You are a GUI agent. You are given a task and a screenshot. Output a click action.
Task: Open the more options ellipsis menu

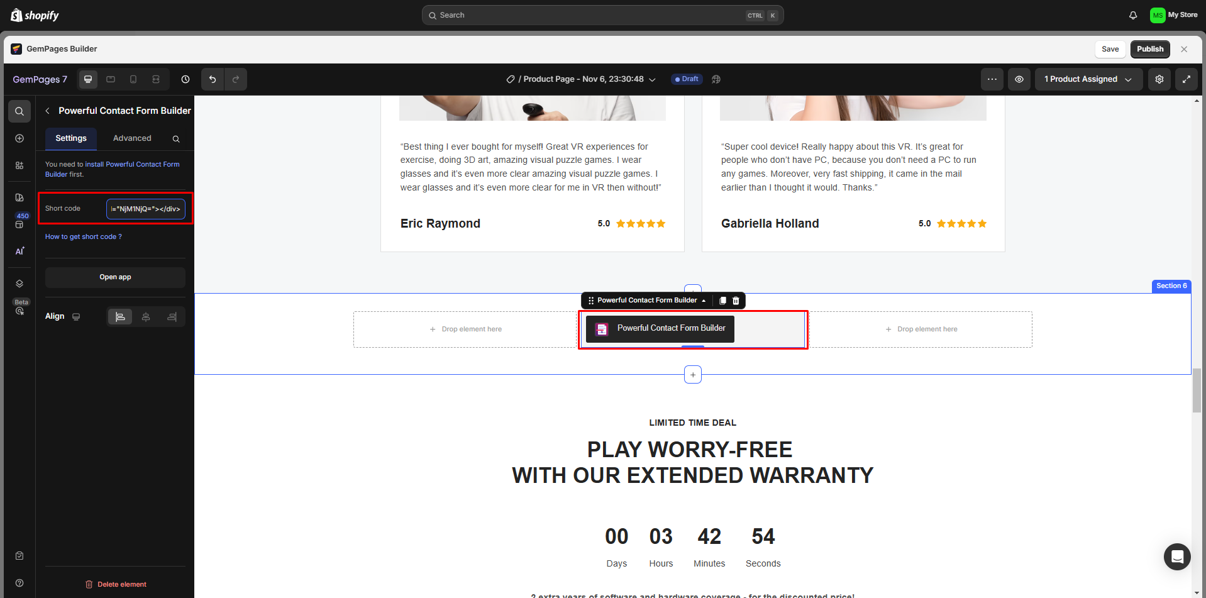pos(992,79)
